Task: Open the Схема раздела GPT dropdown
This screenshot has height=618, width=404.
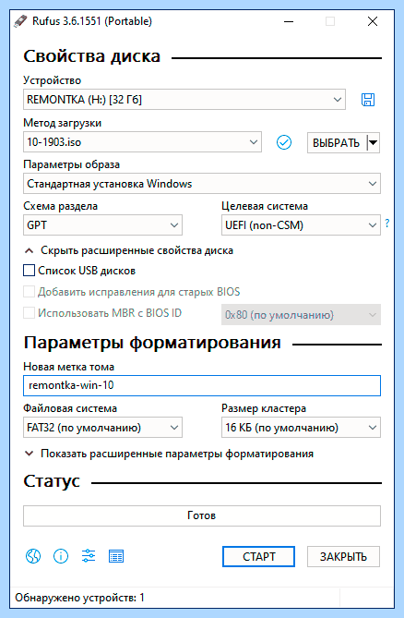Action: [x=102, y=225]
